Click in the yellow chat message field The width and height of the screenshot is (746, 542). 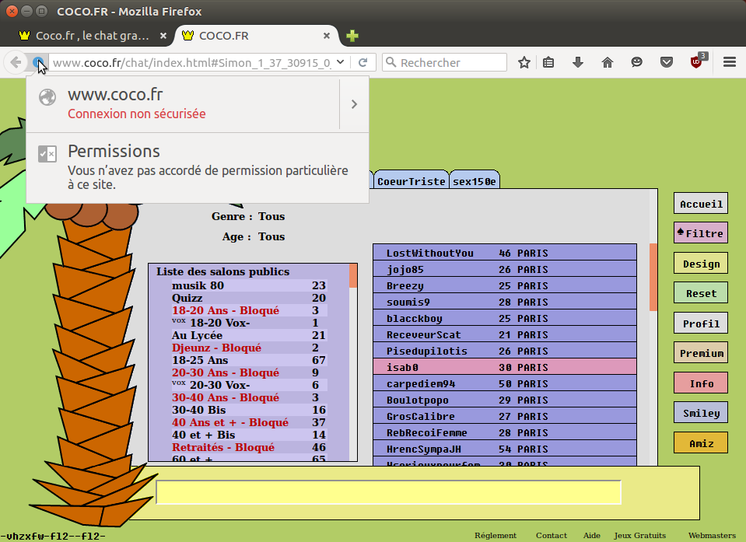(389, 492)
